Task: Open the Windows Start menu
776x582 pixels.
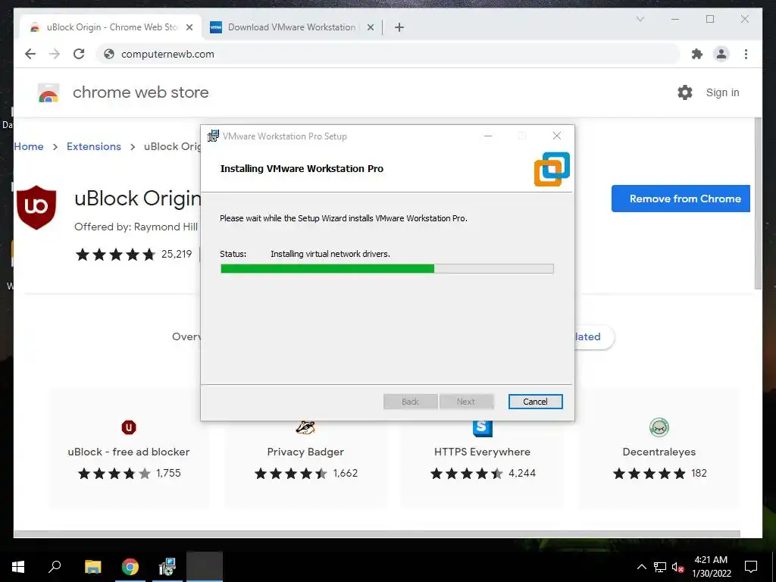Action: click(x=18, y=567)
